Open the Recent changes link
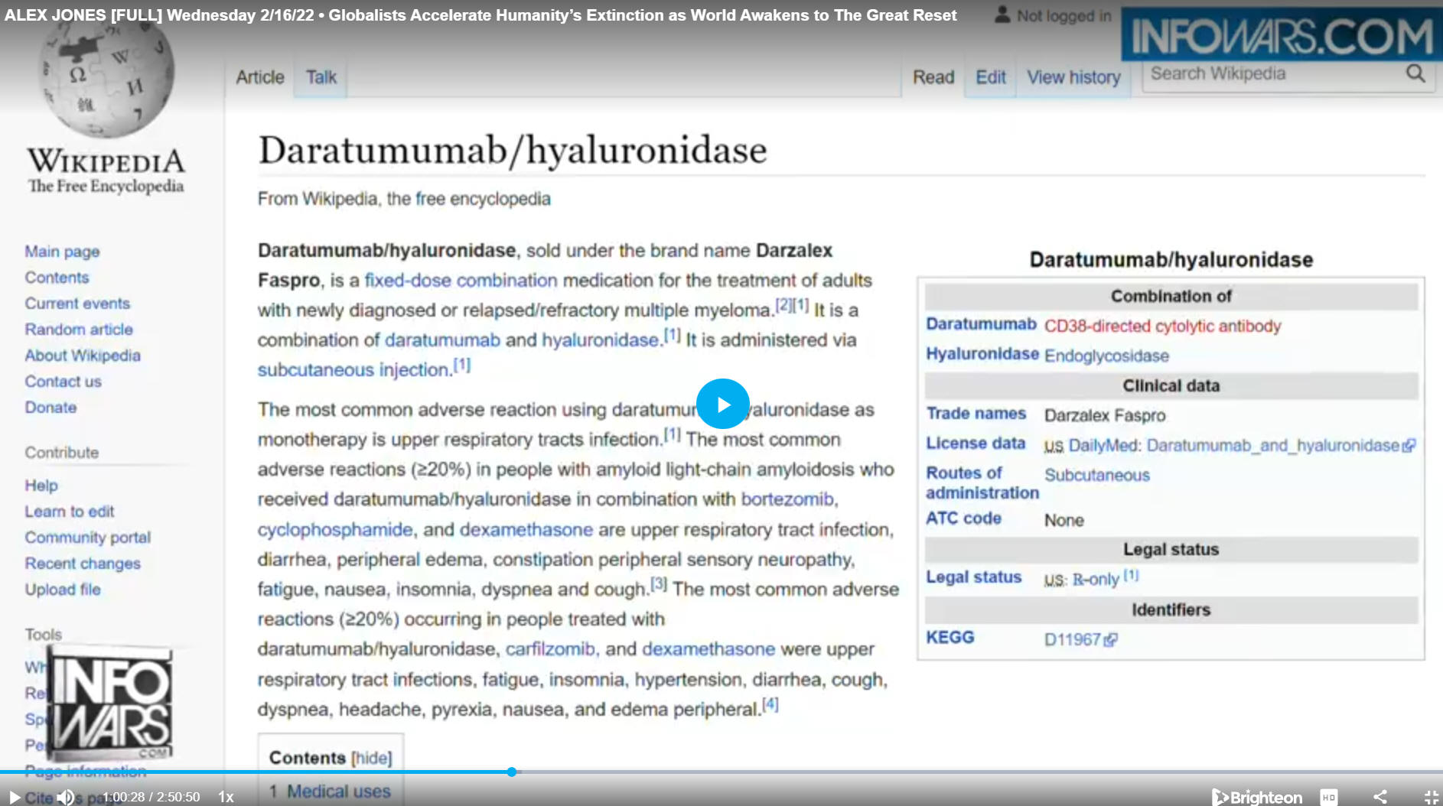Screen dimensions: 1443x806 pyautogui.click(x=83, y=564)
